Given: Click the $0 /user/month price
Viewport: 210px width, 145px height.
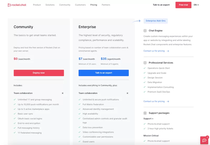Looking at the screenshot, I should click(x=22, y=59).
